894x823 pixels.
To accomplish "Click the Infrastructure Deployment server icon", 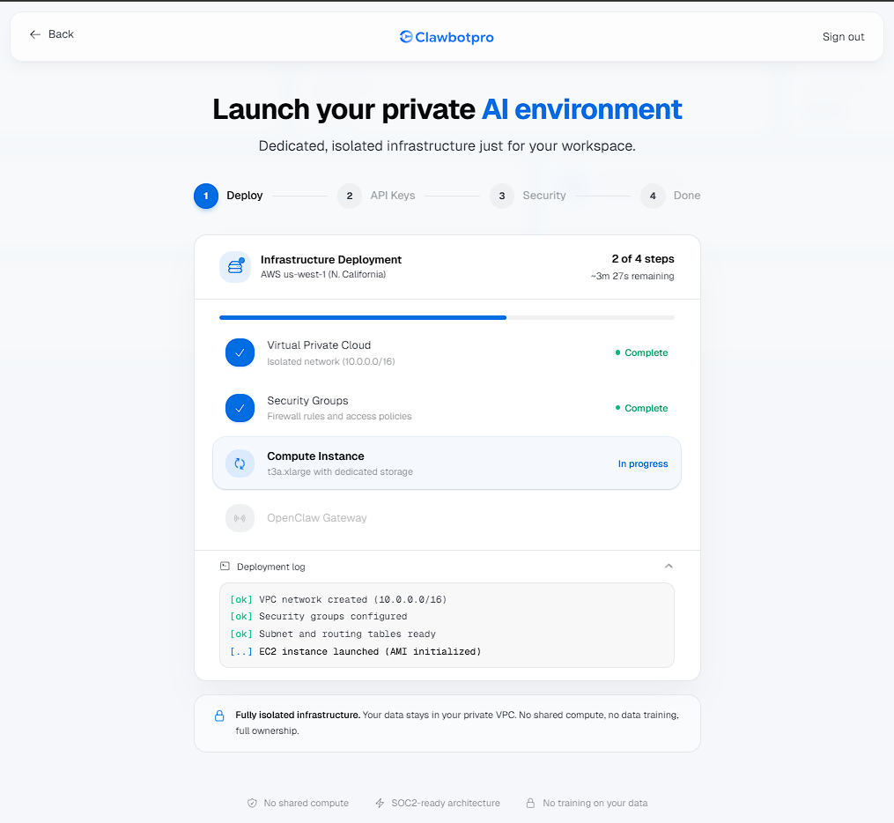I will click(x=235, y=267).
